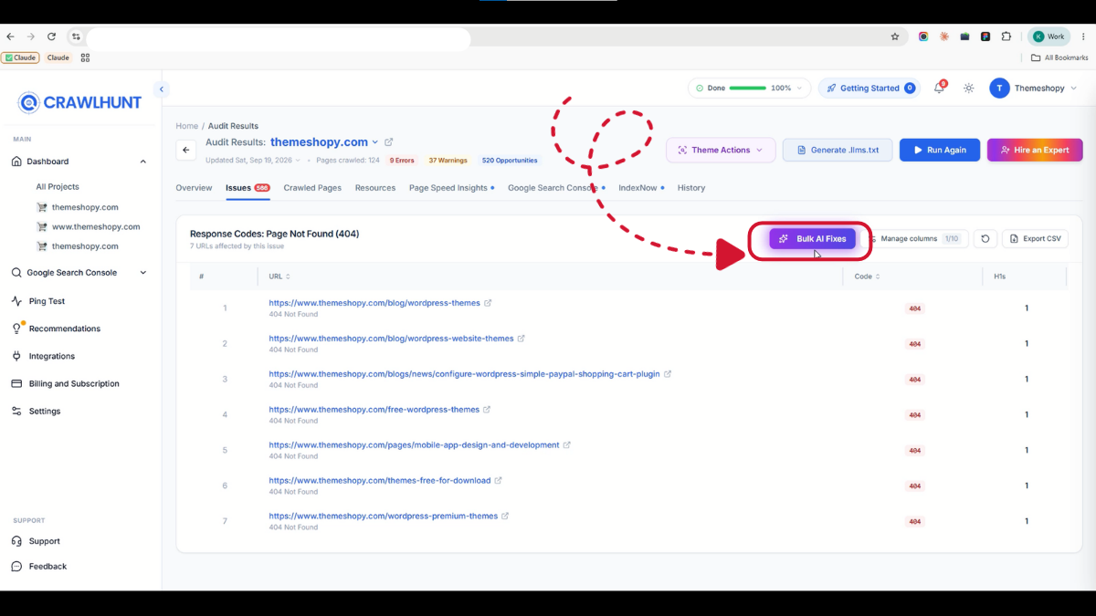
Task: Open the browser extensions puzzle icon
Action: [1006, 37]
